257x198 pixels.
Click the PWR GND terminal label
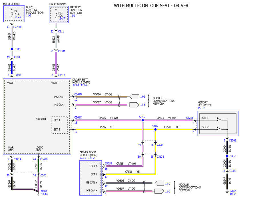point(11,149)
